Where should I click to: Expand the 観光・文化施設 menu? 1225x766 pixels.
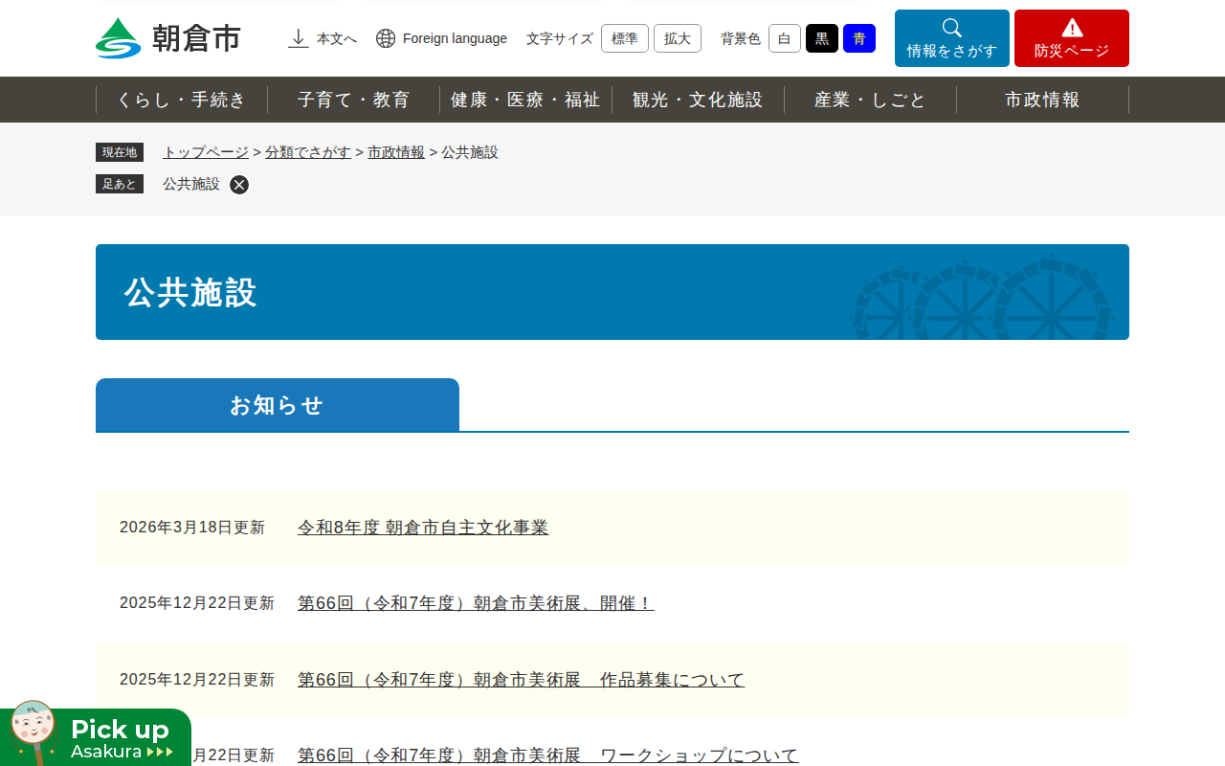pyautogui.click(x=698, y=100)
